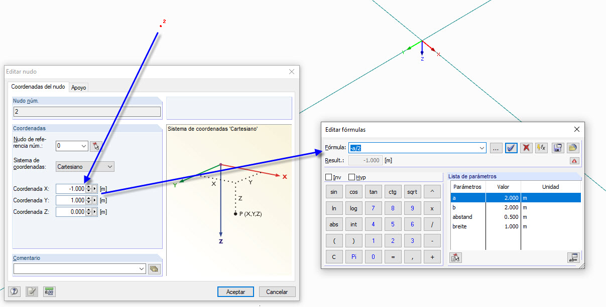
Task: Open the ab= parameter editing icon
Action: (x=572, y=257)
